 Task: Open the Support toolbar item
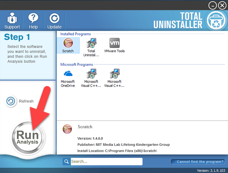pyautogui.click(x=12, y=21)
